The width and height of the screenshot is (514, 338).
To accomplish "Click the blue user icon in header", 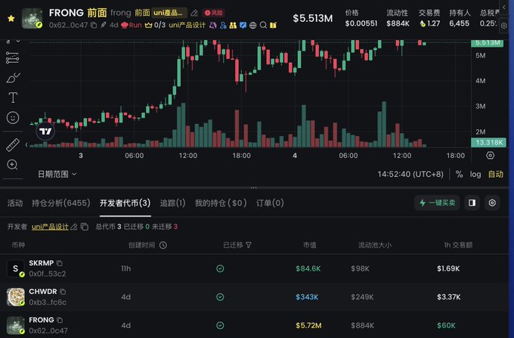I will click(223, 25).
